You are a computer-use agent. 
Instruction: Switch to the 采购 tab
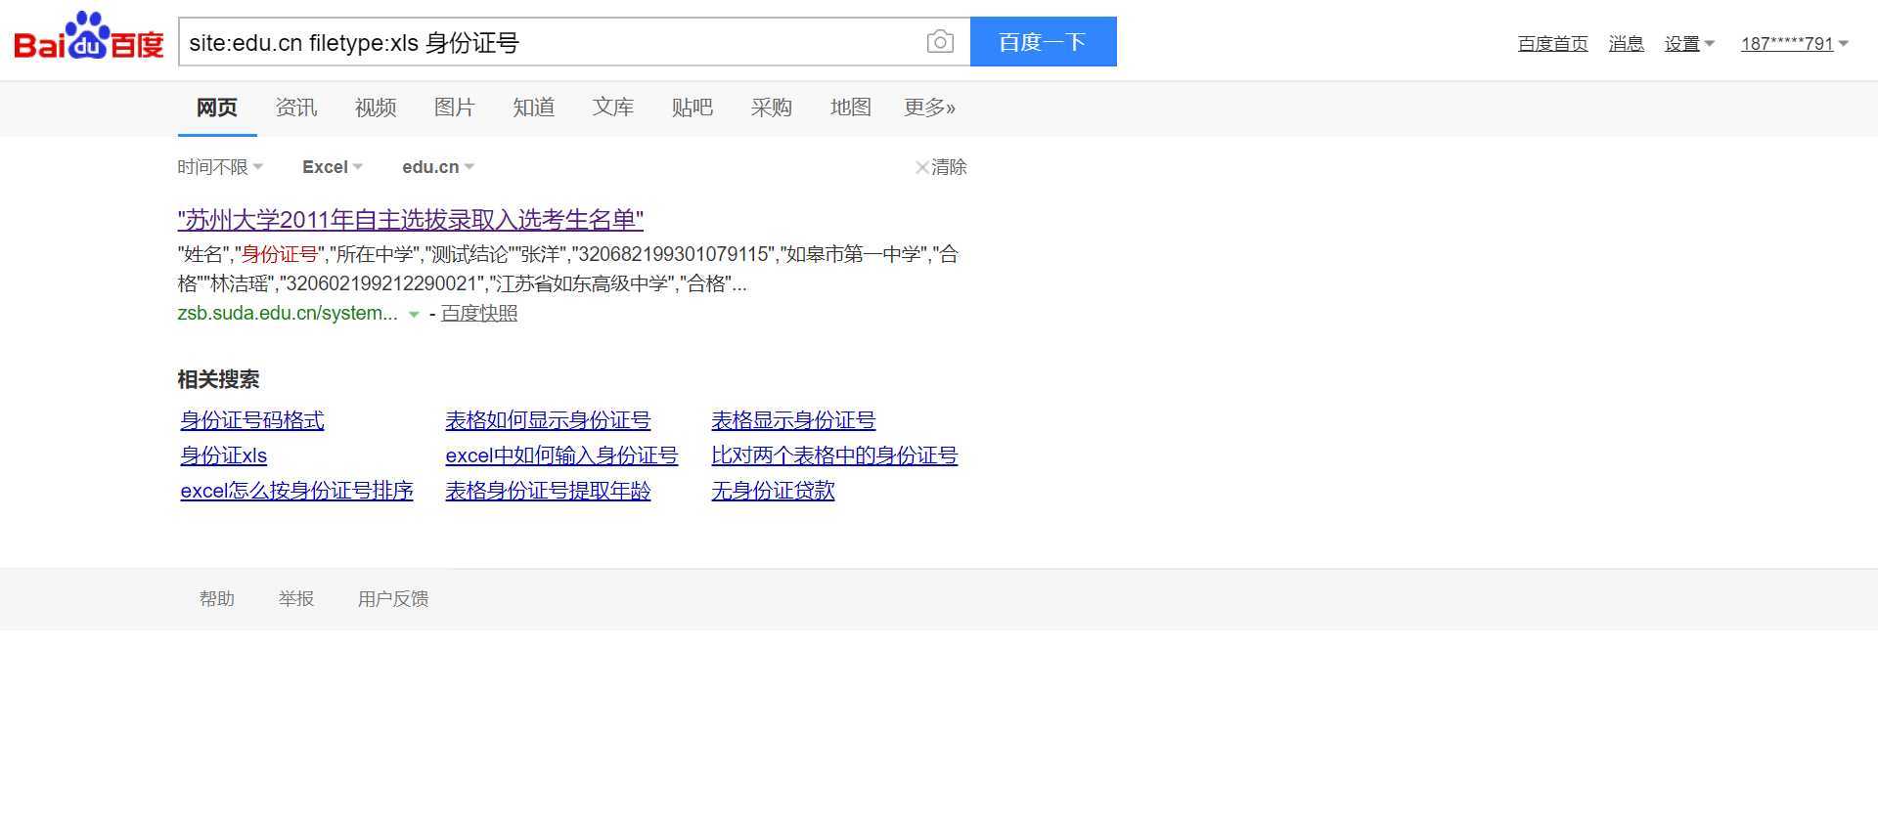click(x=772, y=108)
